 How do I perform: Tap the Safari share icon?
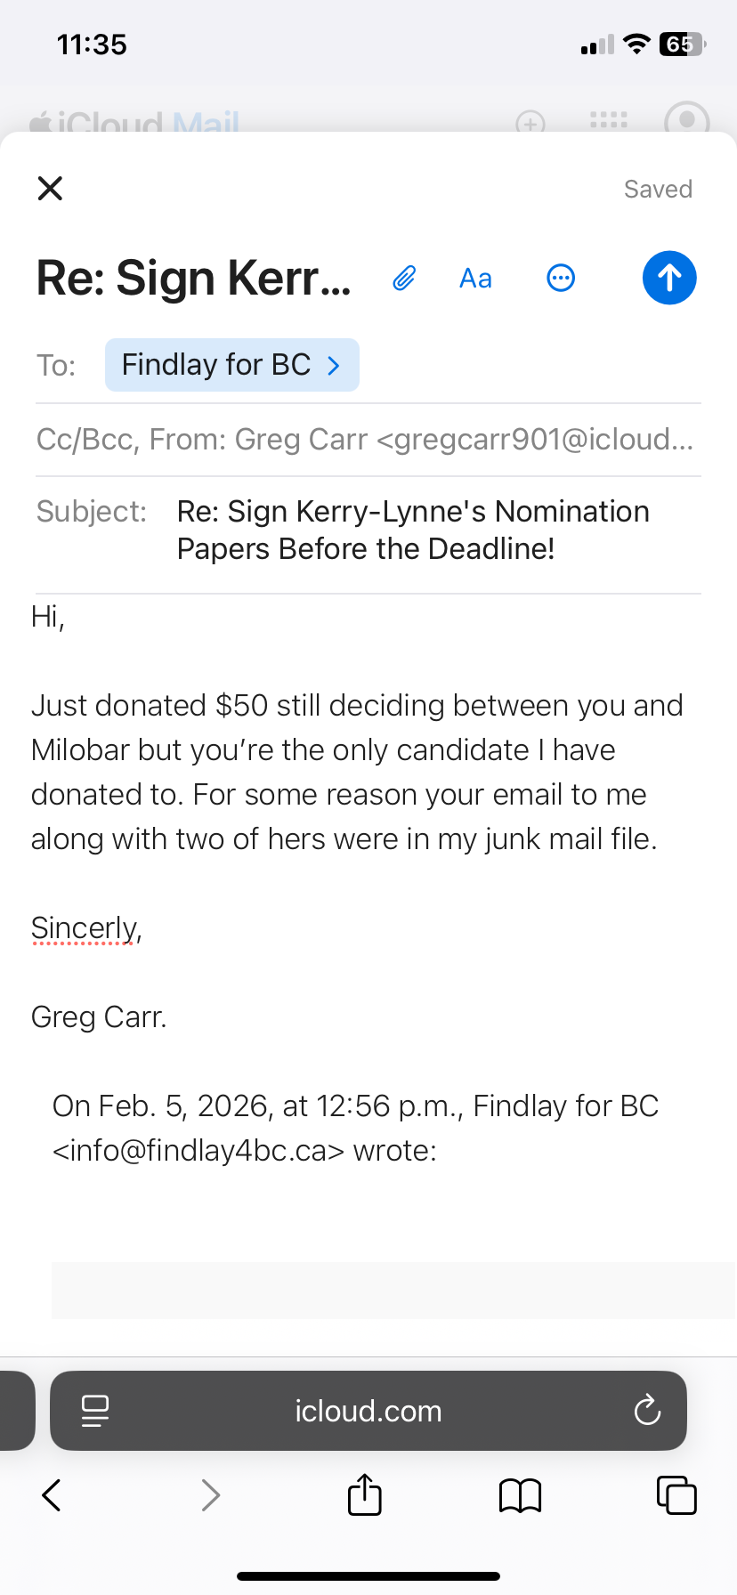coord(364,1494)
